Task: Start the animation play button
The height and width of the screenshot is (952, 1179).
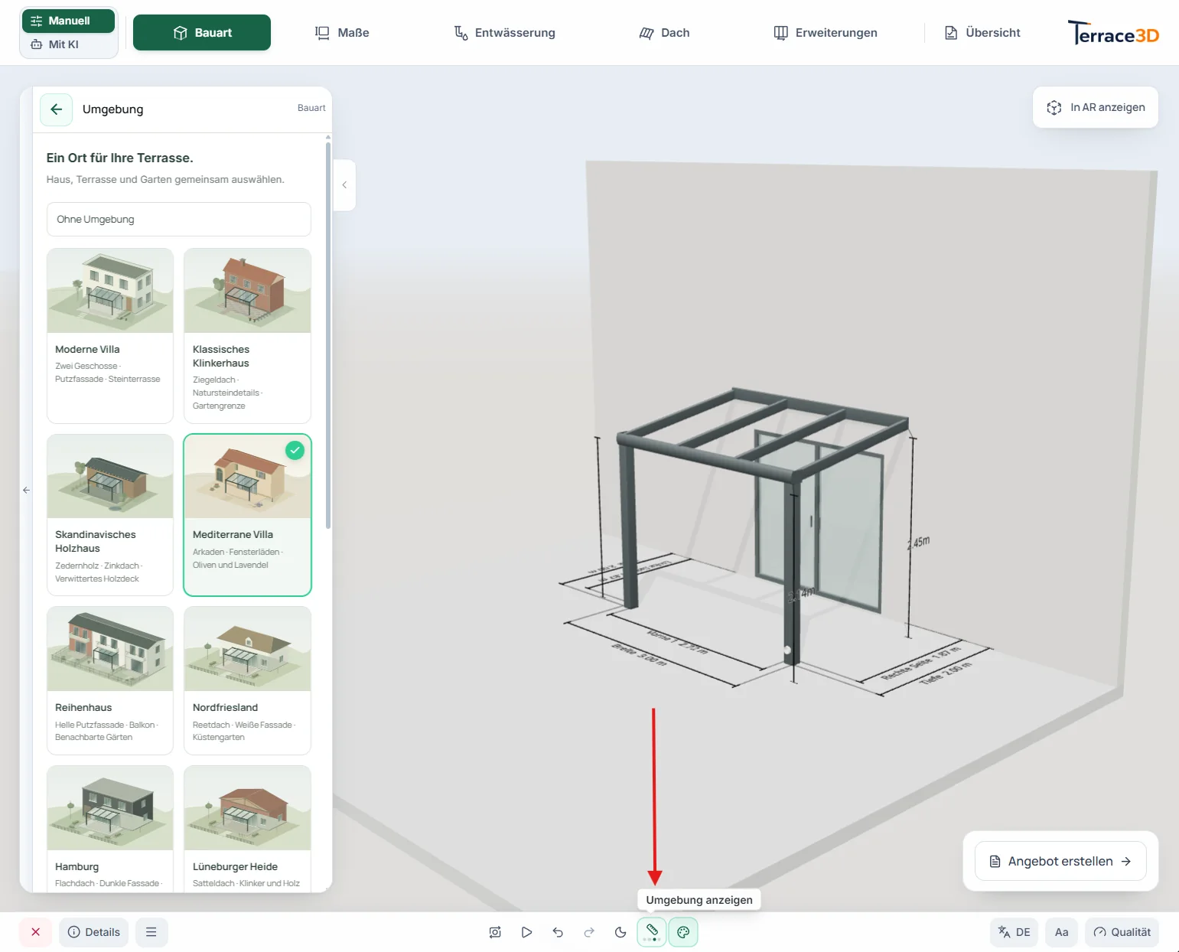Action: (x=526, y=932)
